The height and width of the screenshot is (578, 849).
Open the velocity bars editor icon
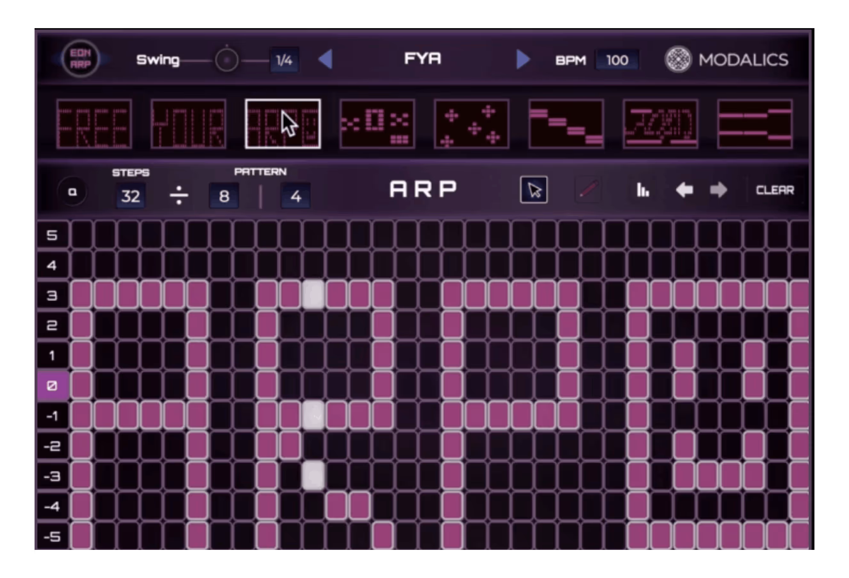643,190
